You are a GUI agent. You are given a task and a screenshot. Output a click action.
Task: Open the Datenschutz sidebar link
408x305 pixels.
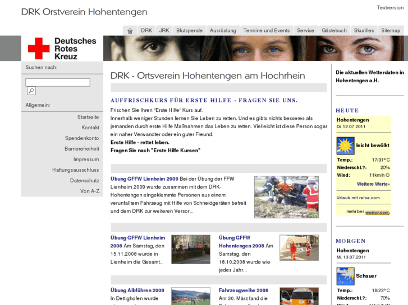pos(85,181)
